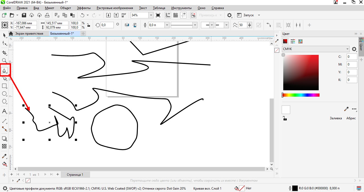Screen dimensions: 364x192
Task: Open the Растровые изображения menu
Action: point(115,8)
